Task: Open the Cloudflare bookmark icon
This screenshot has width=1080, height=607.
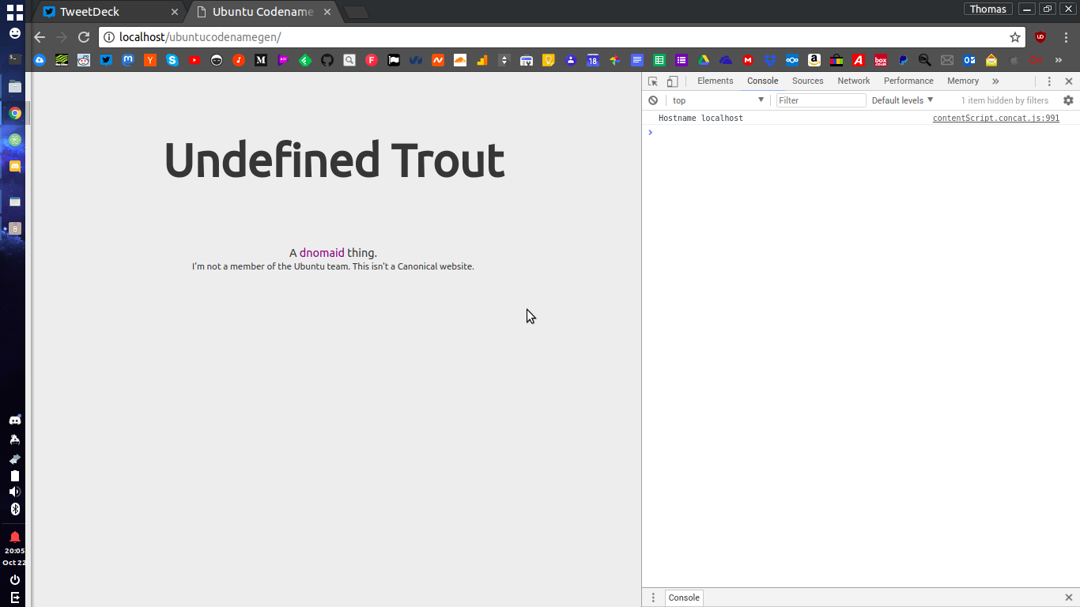Action: click(x=460, y=60)
